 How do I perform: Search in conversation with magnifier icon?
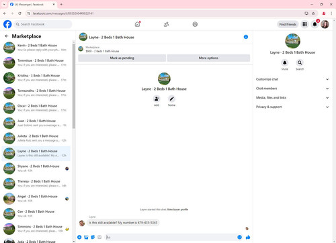tap(300, 62)
